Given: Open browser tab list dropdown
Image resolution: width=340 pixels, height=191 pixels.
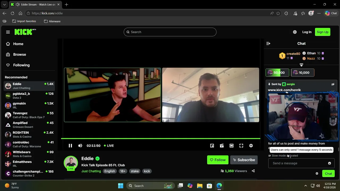Looking at the screenshot, I should coord(4,5).
